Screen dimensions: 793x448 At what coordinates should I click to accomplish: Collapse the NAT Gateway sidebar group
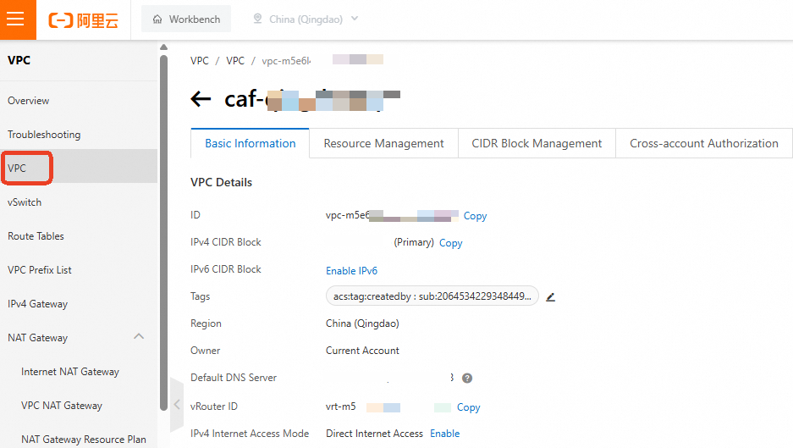click(x=139, y=337)
